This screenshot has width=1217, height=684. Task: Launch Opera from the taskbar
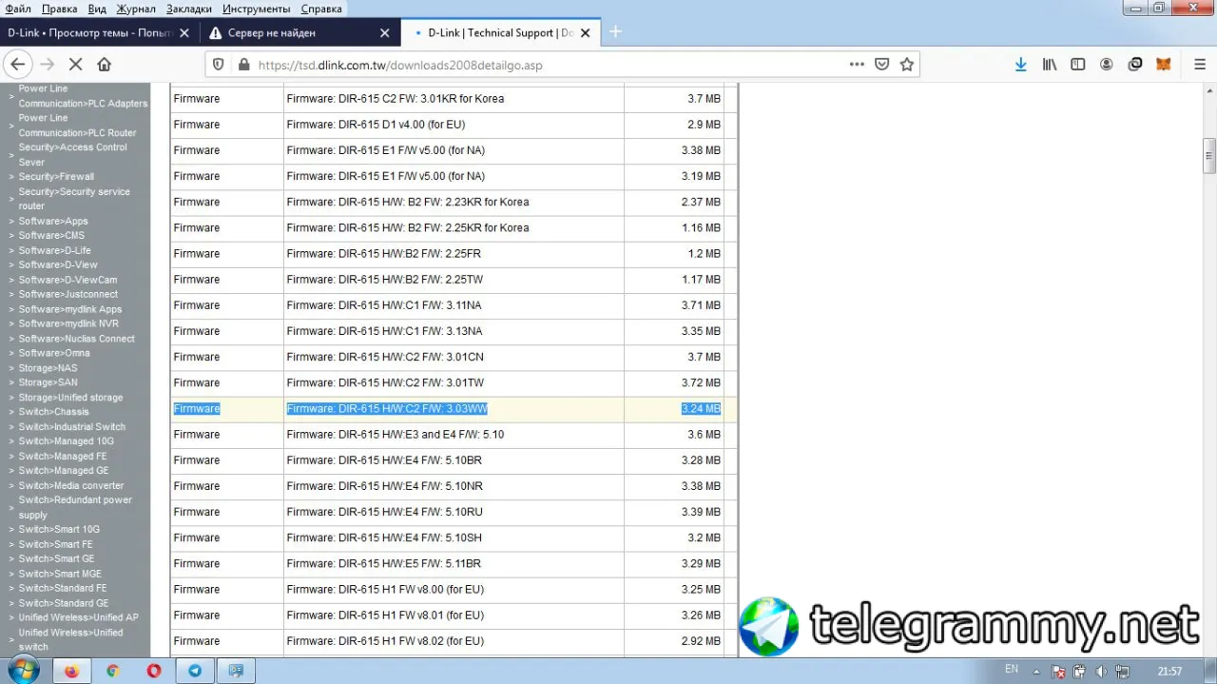154,671
